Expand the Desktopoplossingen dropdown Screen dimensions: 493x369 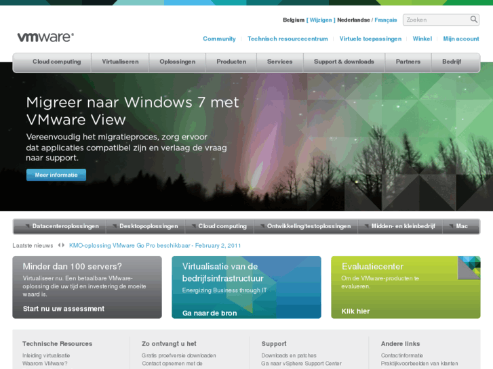(145, 226)
